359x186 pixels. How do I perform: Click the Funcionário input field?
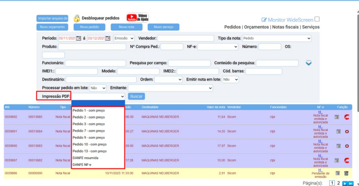point(95,63)
